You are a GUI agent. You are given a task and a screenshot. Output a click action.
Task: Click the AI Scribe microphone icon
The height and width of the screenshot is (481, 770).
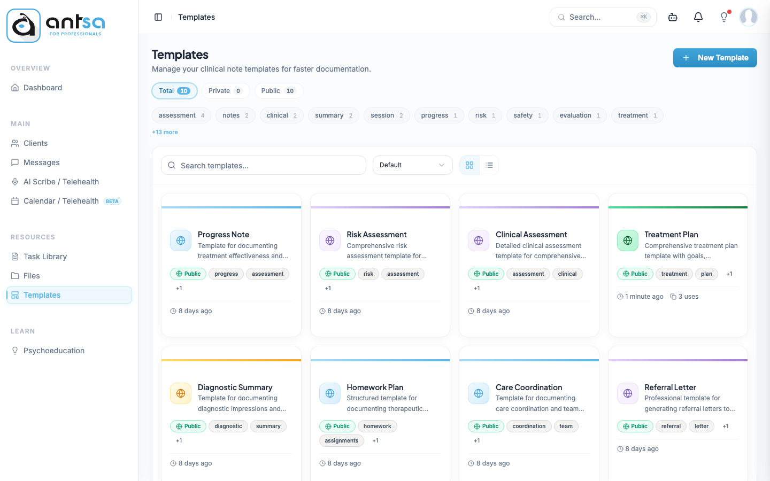click(x=15, y=182)
